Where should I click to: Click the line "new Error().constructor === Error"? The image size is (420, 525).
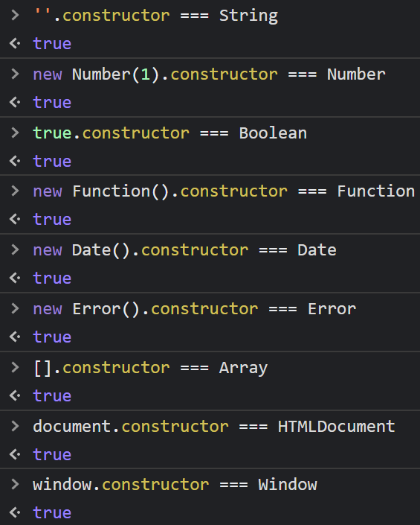(x=195, y=309)
